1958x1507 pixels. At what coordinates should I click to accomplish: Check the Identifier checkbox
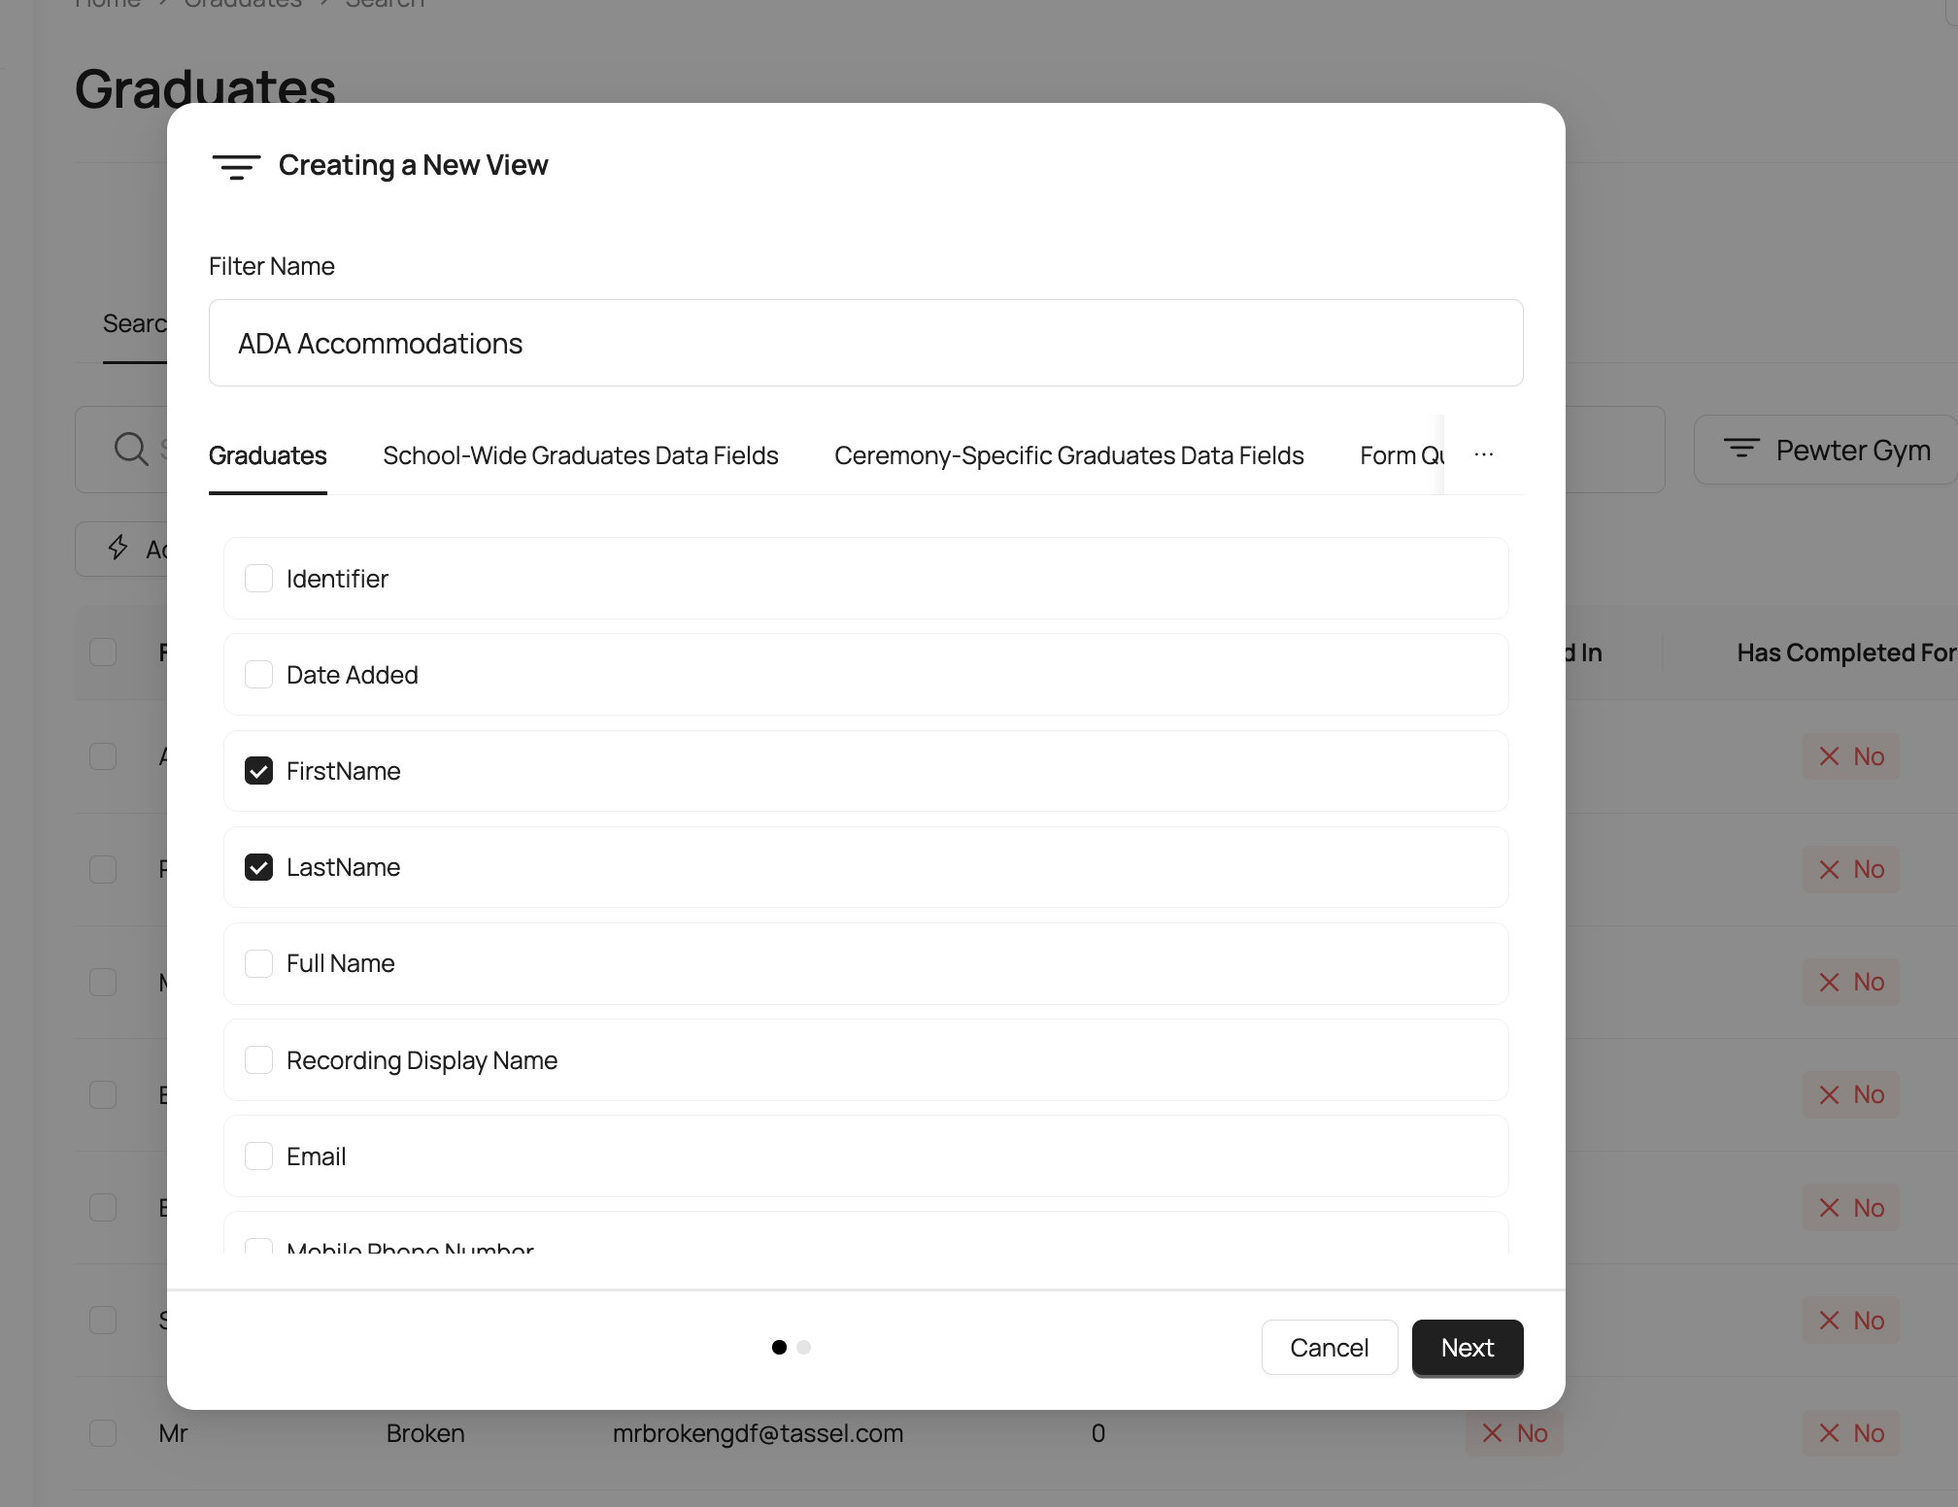(x=258, y=579)
